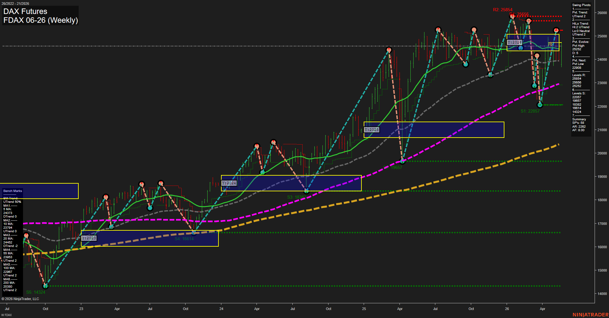Click the 'S2: 19657' support label on chart
The image size is (609, 318).
[393, 167]
